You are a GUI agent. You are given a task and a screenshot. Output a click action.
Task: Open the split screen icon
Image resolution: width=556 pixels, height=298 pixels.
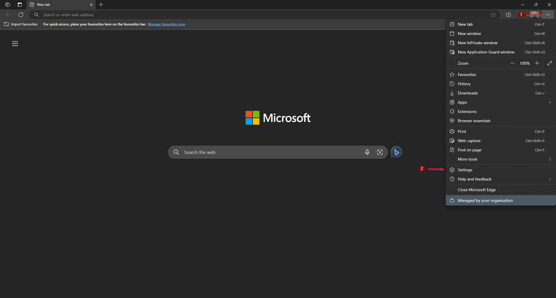(x=509, y=15)
